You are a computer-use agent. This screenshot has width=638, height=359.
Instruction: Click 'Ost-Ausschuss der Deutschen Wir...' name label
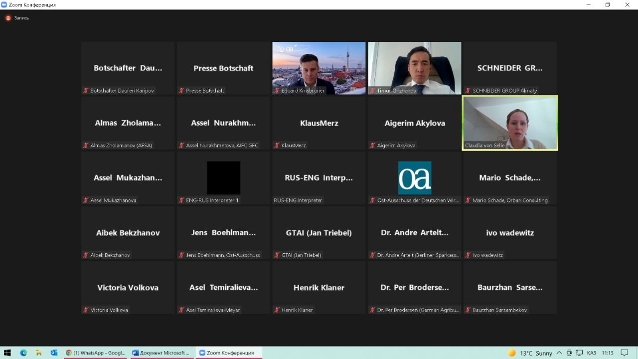click(x=418, y=200)
